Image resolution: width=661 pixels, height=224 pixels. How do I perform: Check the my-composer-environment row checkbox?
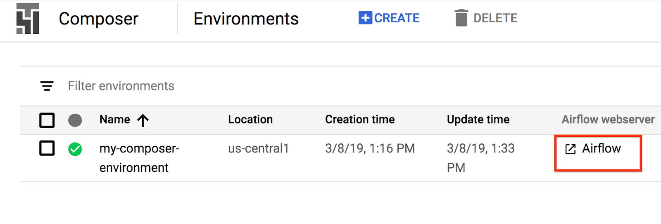coord(47,148)
